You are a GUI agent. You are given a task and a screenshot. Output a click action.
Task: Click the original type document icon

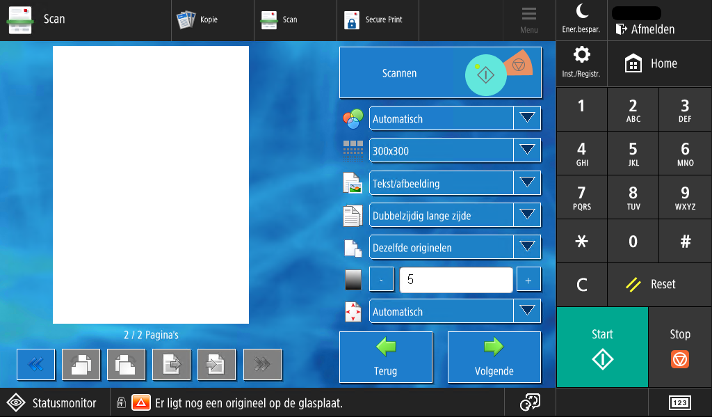click(x=353, y=183)
